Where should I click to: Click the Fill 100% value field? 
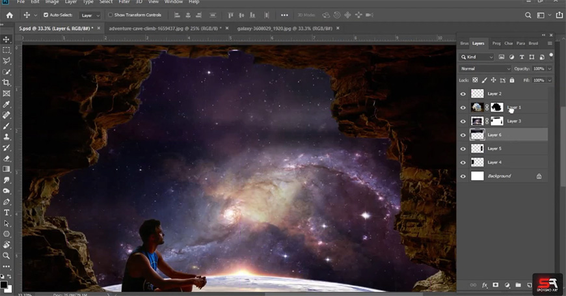[x=539, y=80]
